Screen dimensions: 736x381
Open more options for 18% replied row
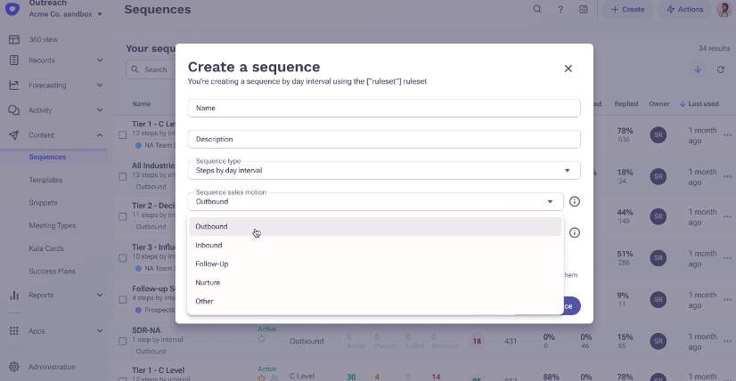point(728,177)
